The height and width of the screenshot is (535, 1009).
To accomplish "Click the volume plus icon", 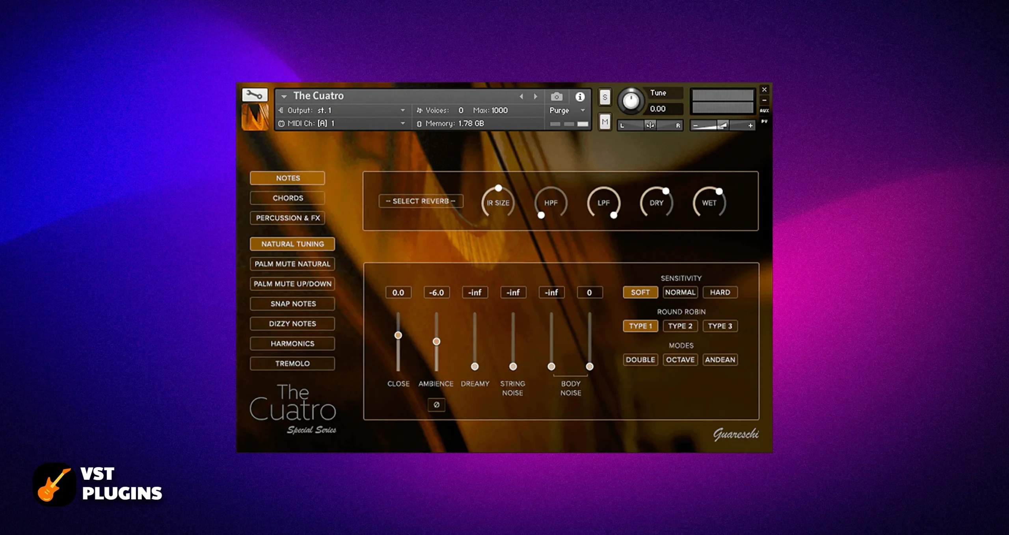I will 750,126.
